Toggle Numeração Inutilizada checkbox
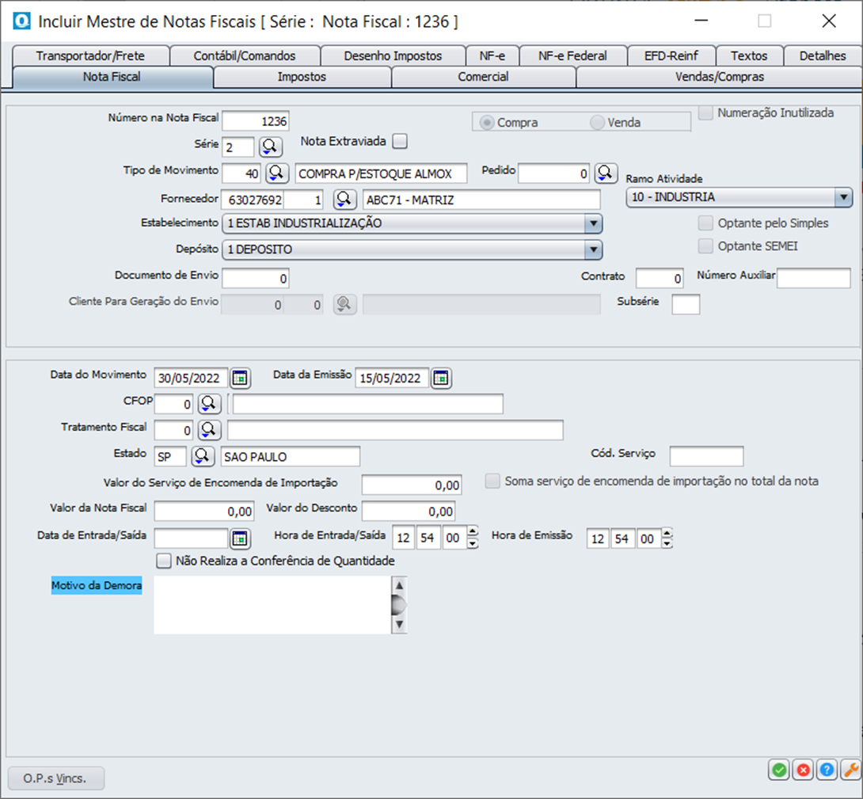The height and width of the screenshot is (799, 863). point(705,113)
